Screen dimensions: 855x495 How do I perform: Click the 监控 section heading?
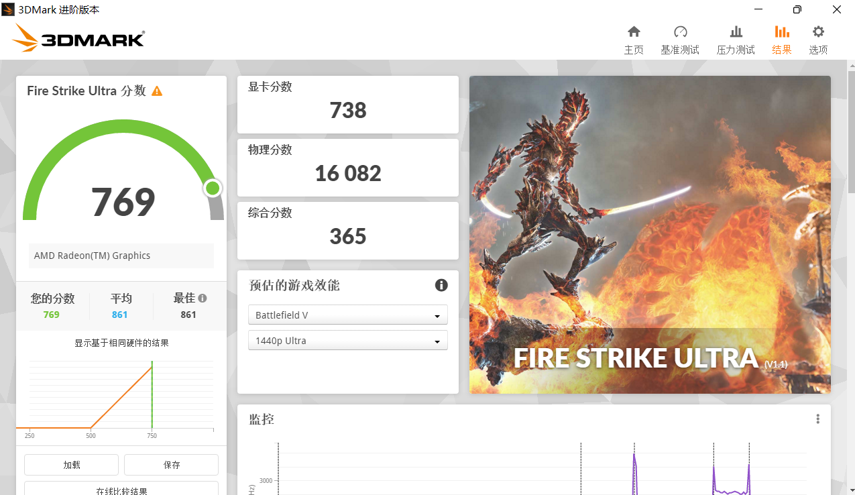pos(262,419)
